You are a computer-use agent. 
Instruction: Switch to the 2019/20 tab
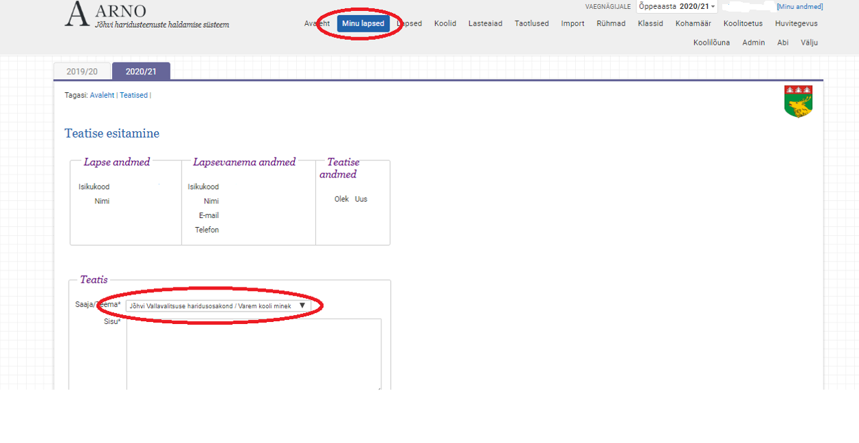(x=82, y=72)
